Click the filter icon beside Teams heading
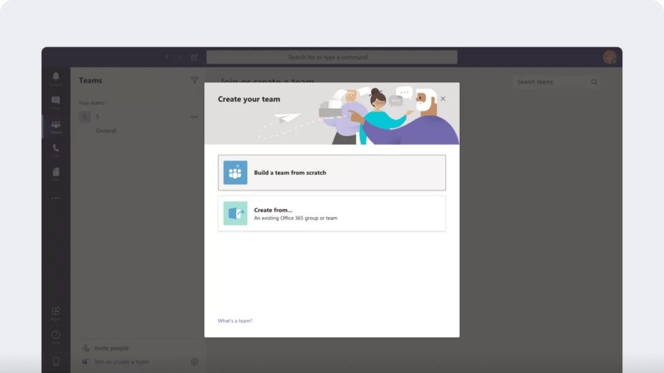The height and width of the screenshot is (373, 664). pyautogui.click(x=194, y=80)
